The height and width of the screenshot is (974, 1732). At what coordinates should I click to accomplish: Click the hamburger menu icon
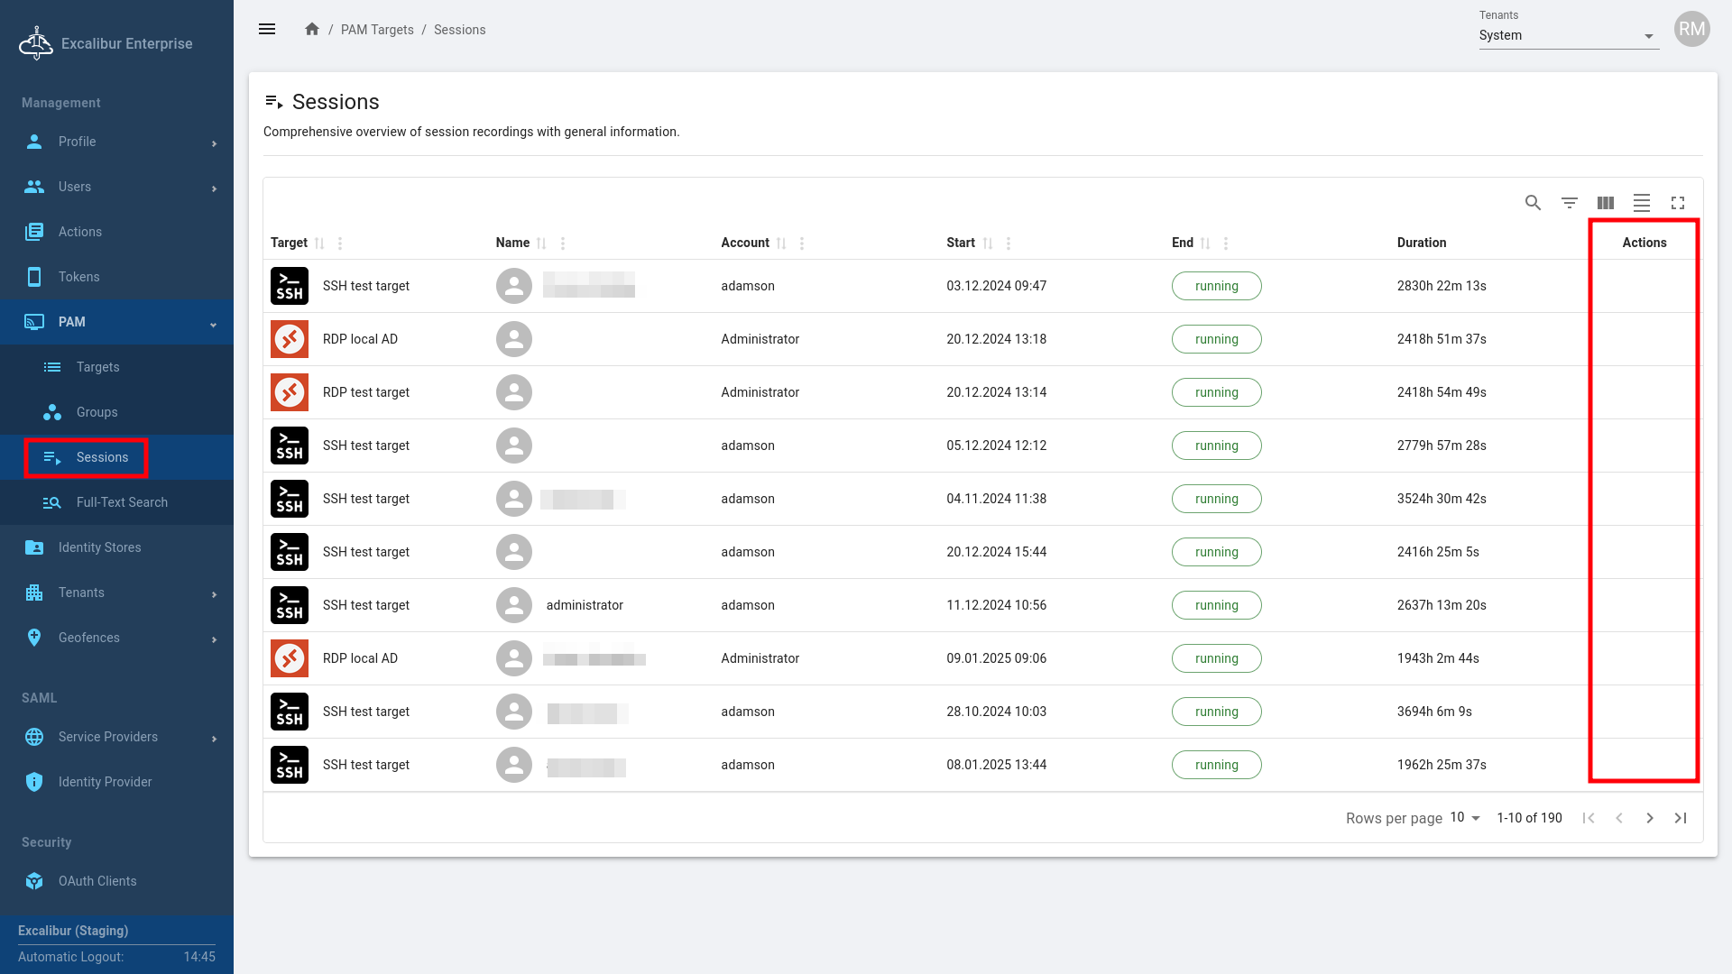267,30
